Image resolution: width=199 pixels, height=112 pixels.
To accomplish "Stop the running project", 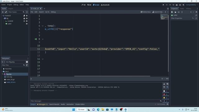I will tap(170, 5).
